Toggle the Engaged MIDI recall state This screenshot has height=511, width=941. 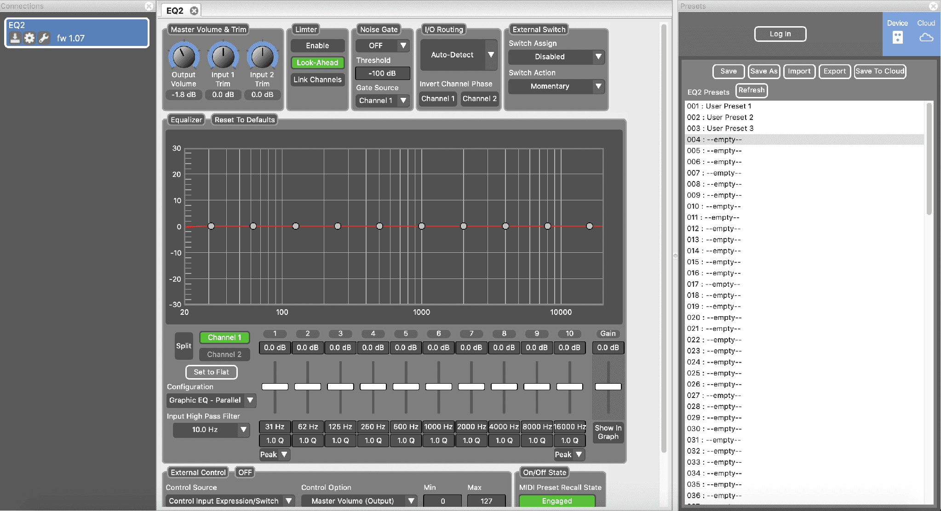(557, 501)
